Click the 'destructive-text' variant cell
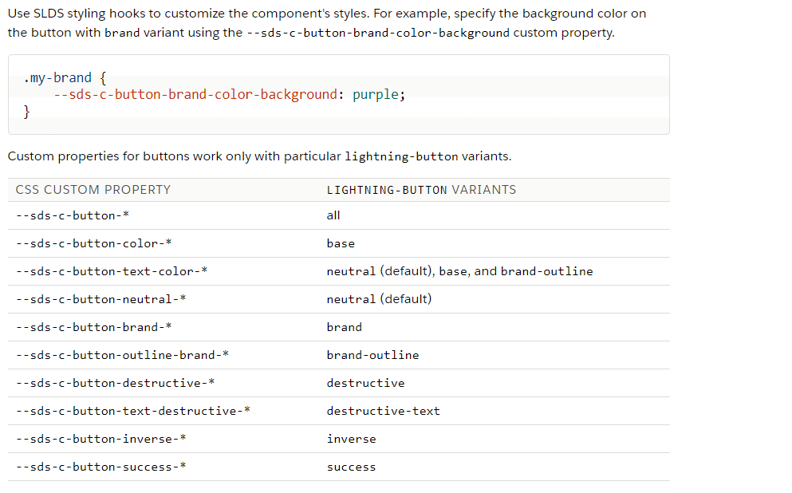 (x=384, y=411)
